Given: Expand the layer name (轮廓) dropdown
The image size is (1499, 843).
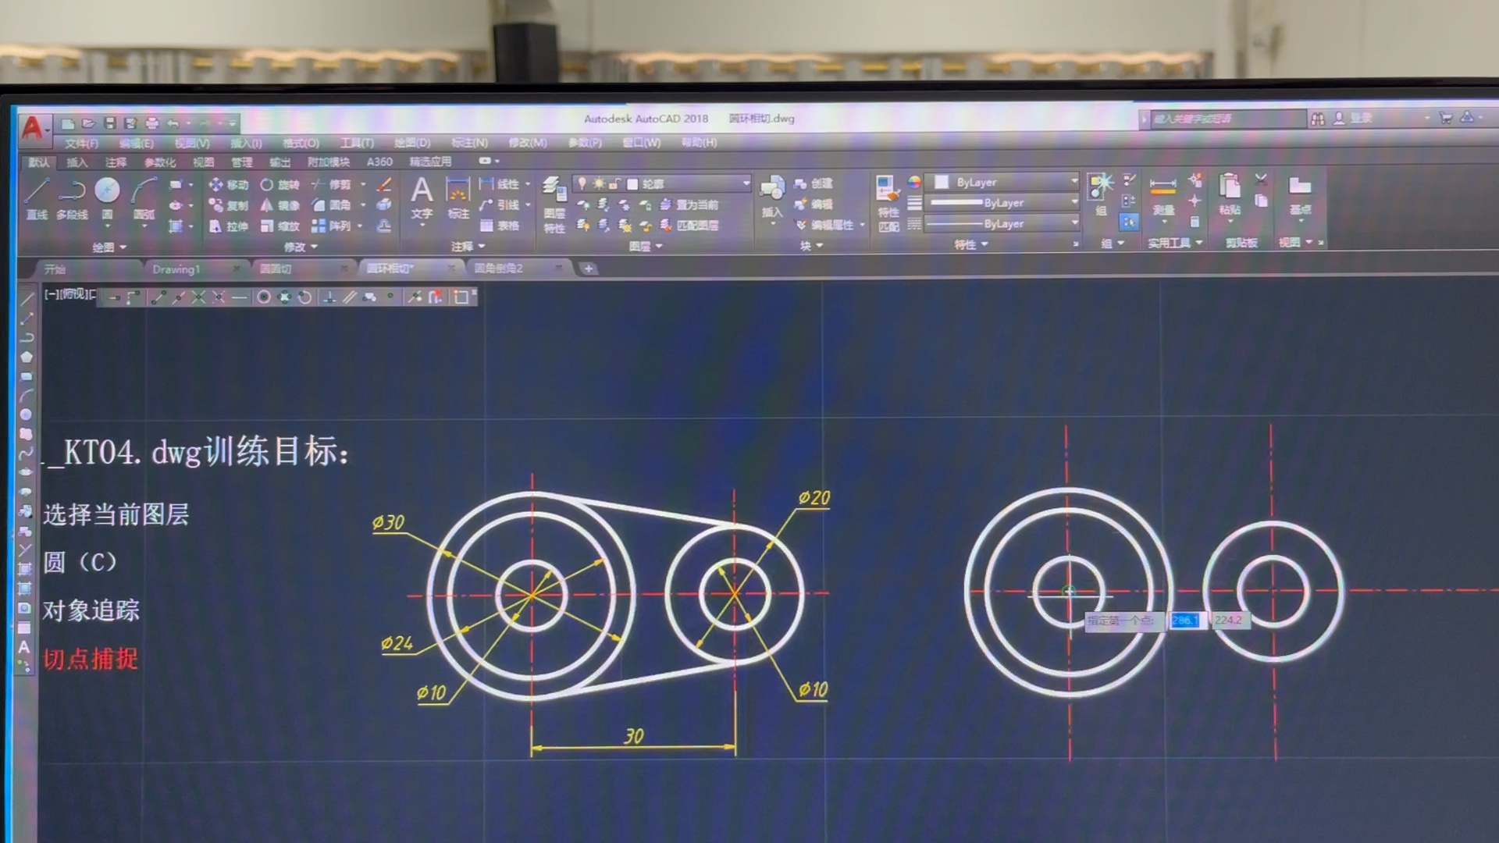Looking at the screenshot, I should 746,183.
